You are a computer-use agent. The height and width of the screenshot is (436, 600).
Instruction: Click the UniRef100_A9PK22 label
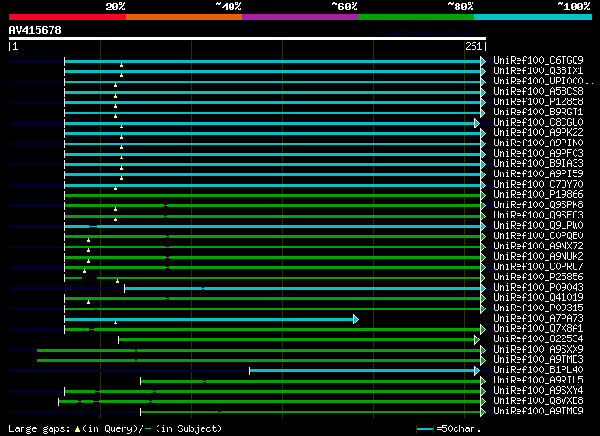[538, 133]
